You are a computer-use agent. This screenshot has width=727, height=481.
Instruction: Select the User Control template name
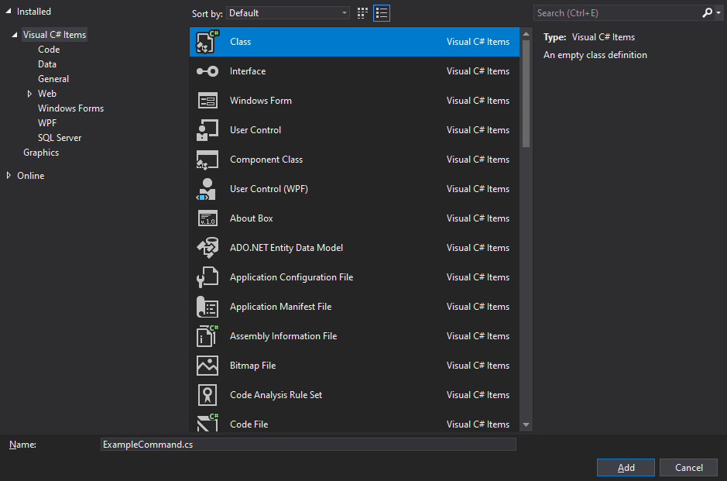pos(255,130)
